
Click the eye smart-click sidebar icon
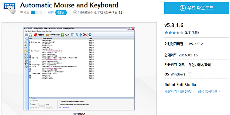click(x=26, y=45)
